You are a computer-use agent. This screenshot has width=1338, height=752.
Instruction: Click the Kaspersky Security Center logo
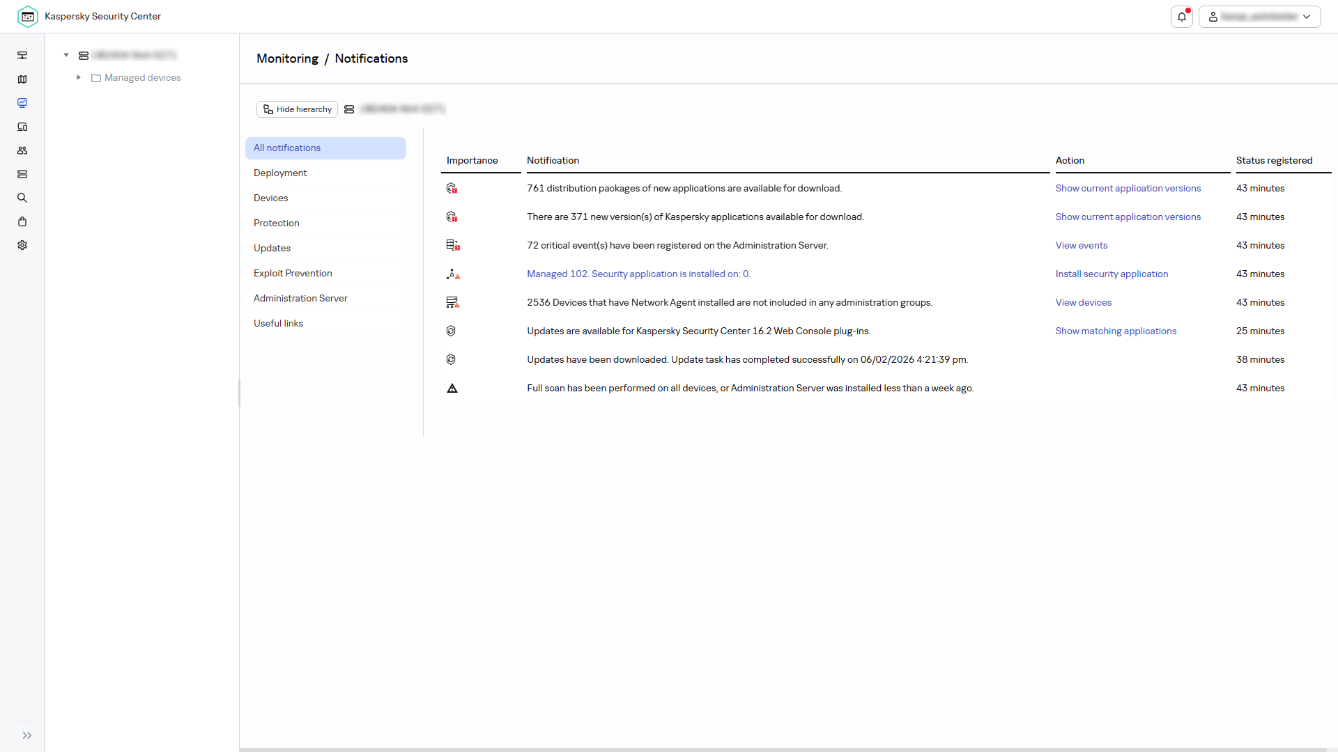click(x=28, y=16)
